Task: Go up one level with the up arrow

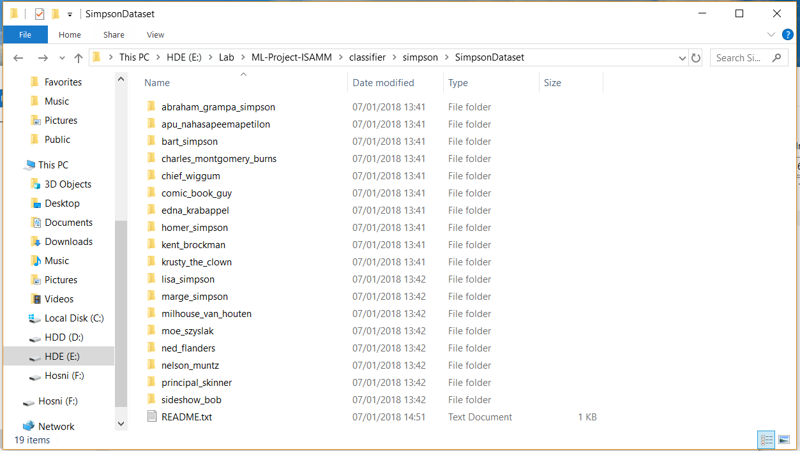Action: tap(77, 57)
